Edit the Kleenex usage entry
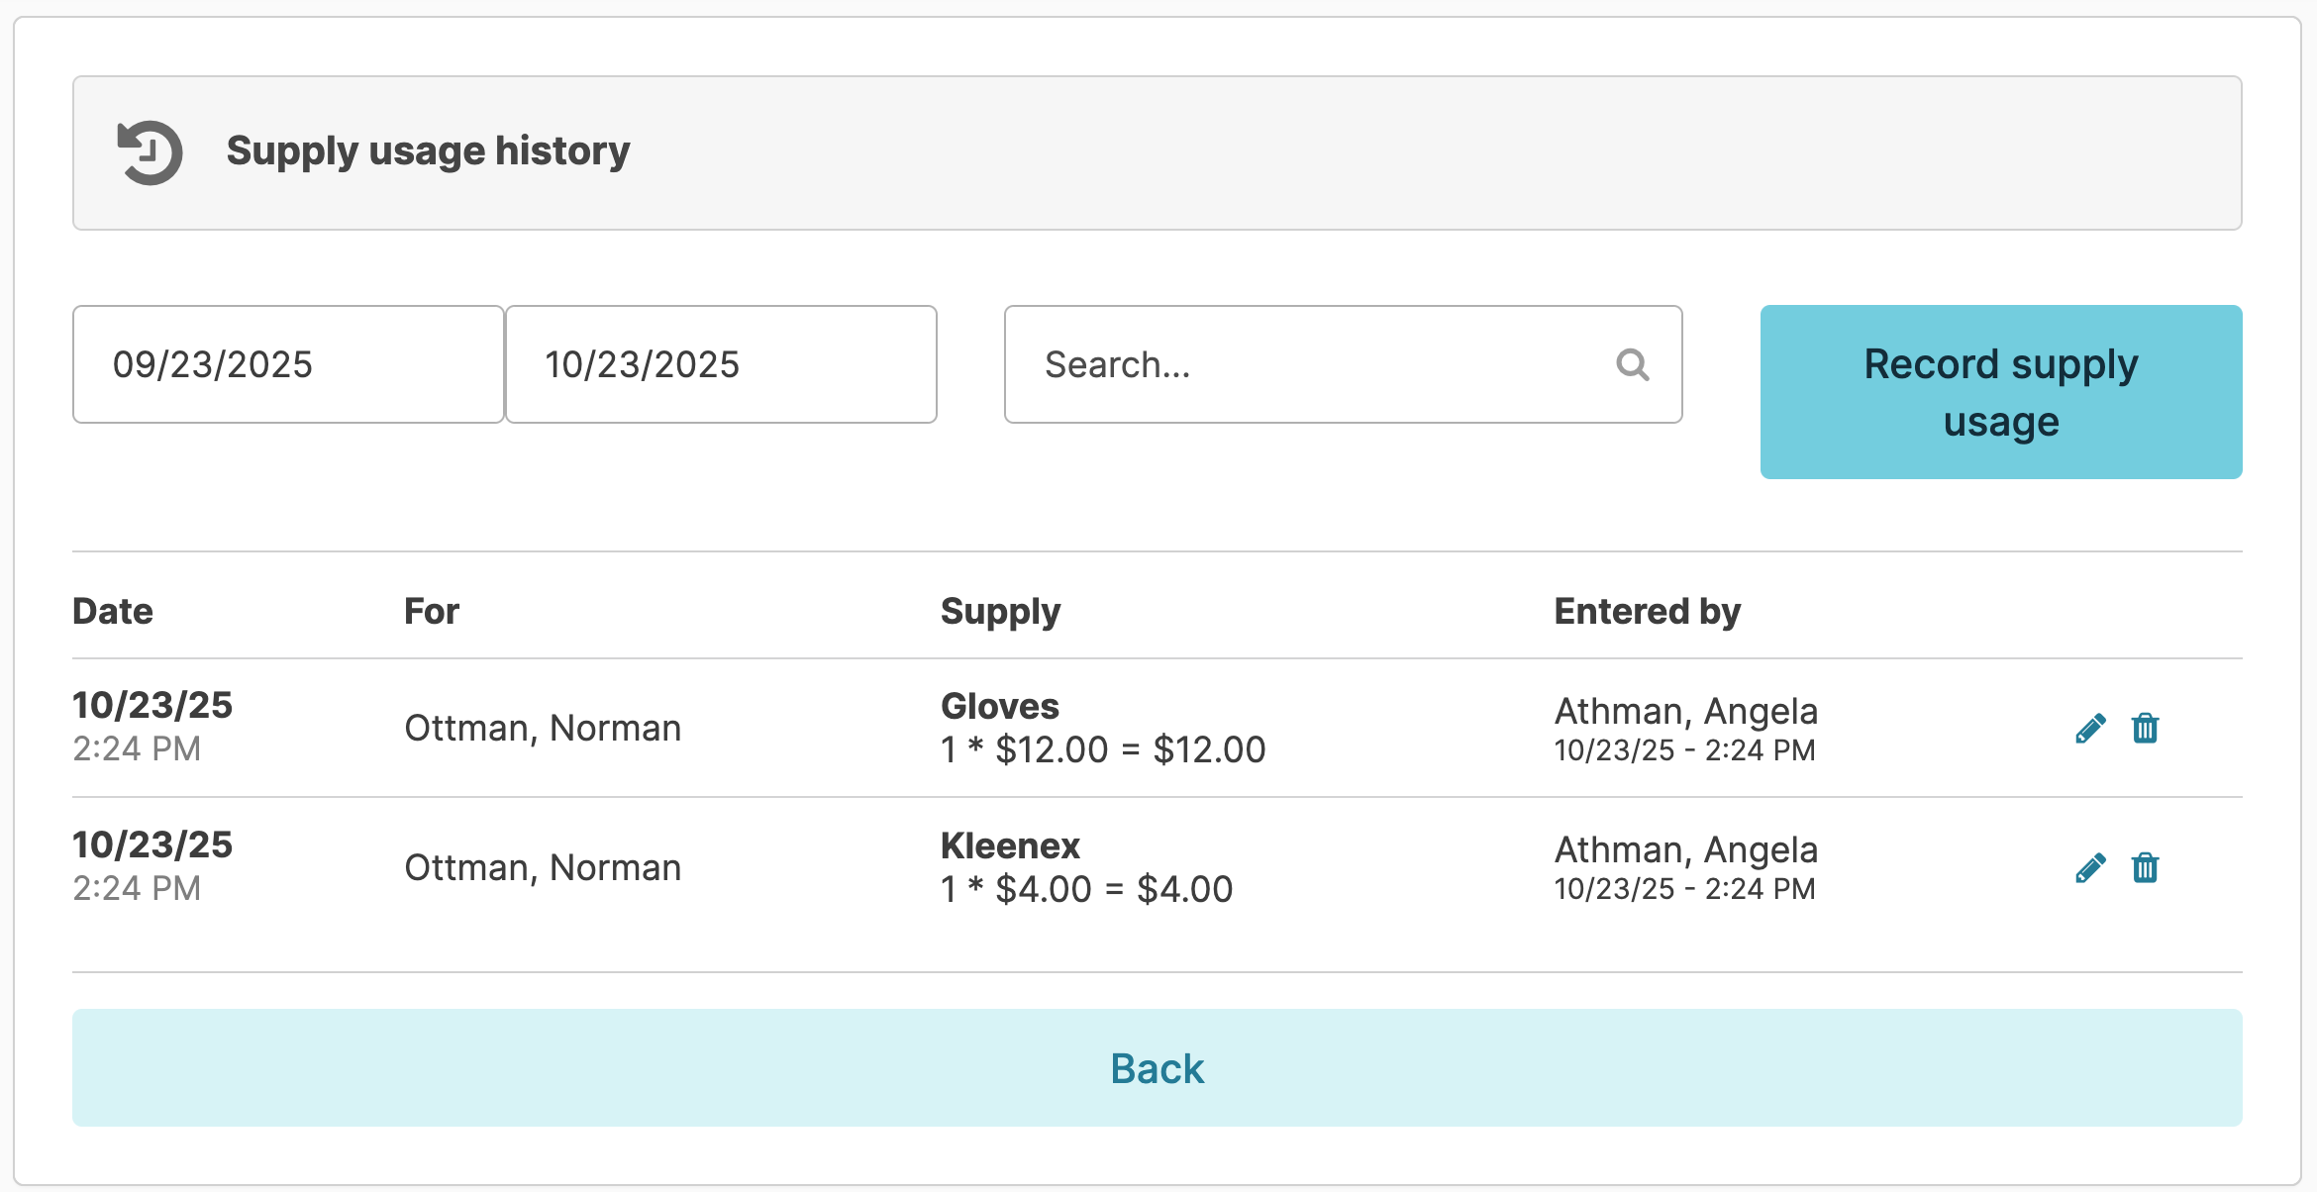This screenshot has width=2317, height=1192. (2090, 868)
